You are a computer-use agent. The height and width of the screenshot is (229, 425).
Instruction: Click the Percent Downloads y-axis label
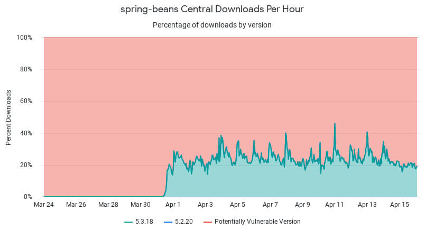(x=8, y=117)
